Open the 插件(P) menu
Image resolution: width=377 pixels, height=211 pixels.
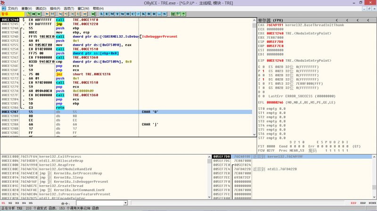[55, 8]
